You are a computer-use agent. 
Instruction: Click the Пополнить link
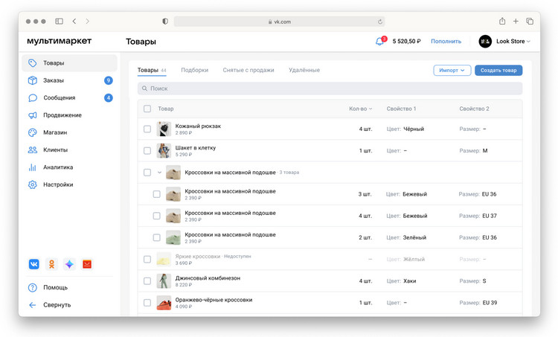[446, 42]
